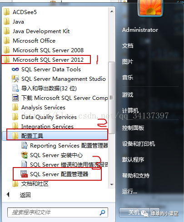Image resolution: width=184 pixels, height=222 pixels.
Task: Collapse the Microsoft SQL Server 2012 group
Action: tap(48, 59)
